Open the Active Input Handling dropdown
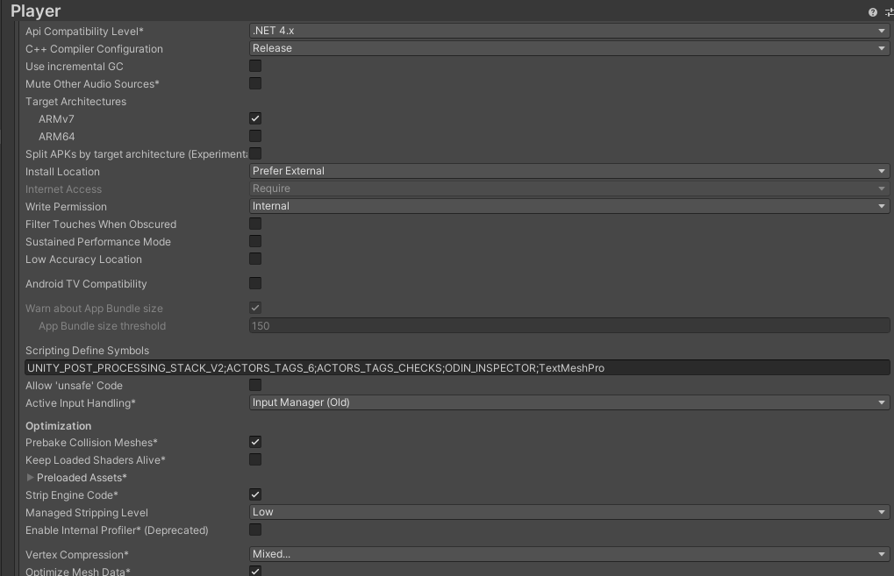The width and height of the screenshot is (894, 576). tap(569, 402)
